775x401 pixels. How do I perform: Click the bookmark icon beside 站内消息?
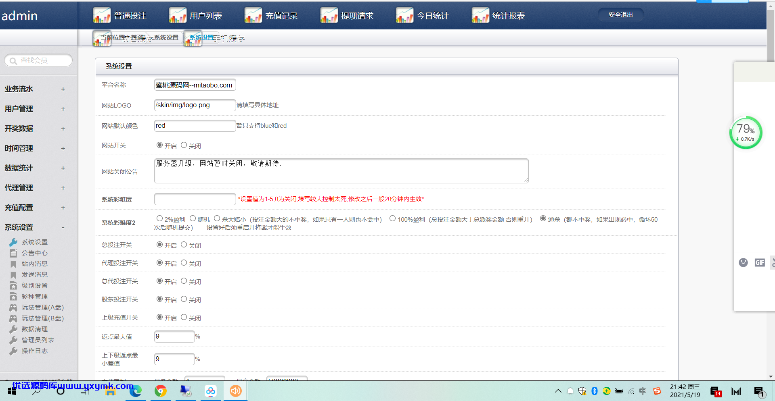click(13, 264)
